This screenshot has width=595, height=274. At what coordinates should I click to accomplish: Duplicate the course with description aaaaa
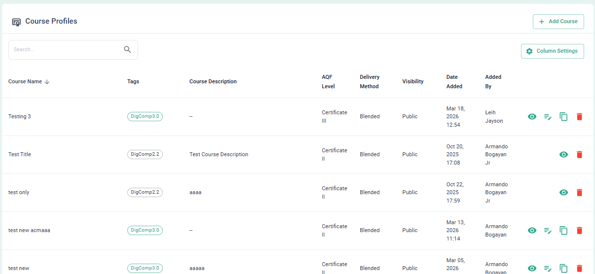click(x=563, y=269)
